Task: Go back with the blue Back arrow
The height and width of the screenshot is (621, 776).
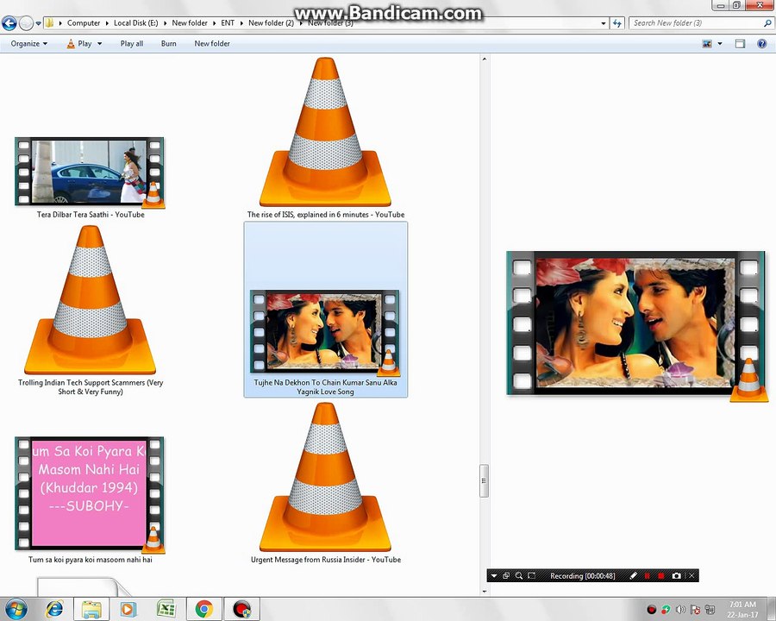Action: [x=9, y=22]
